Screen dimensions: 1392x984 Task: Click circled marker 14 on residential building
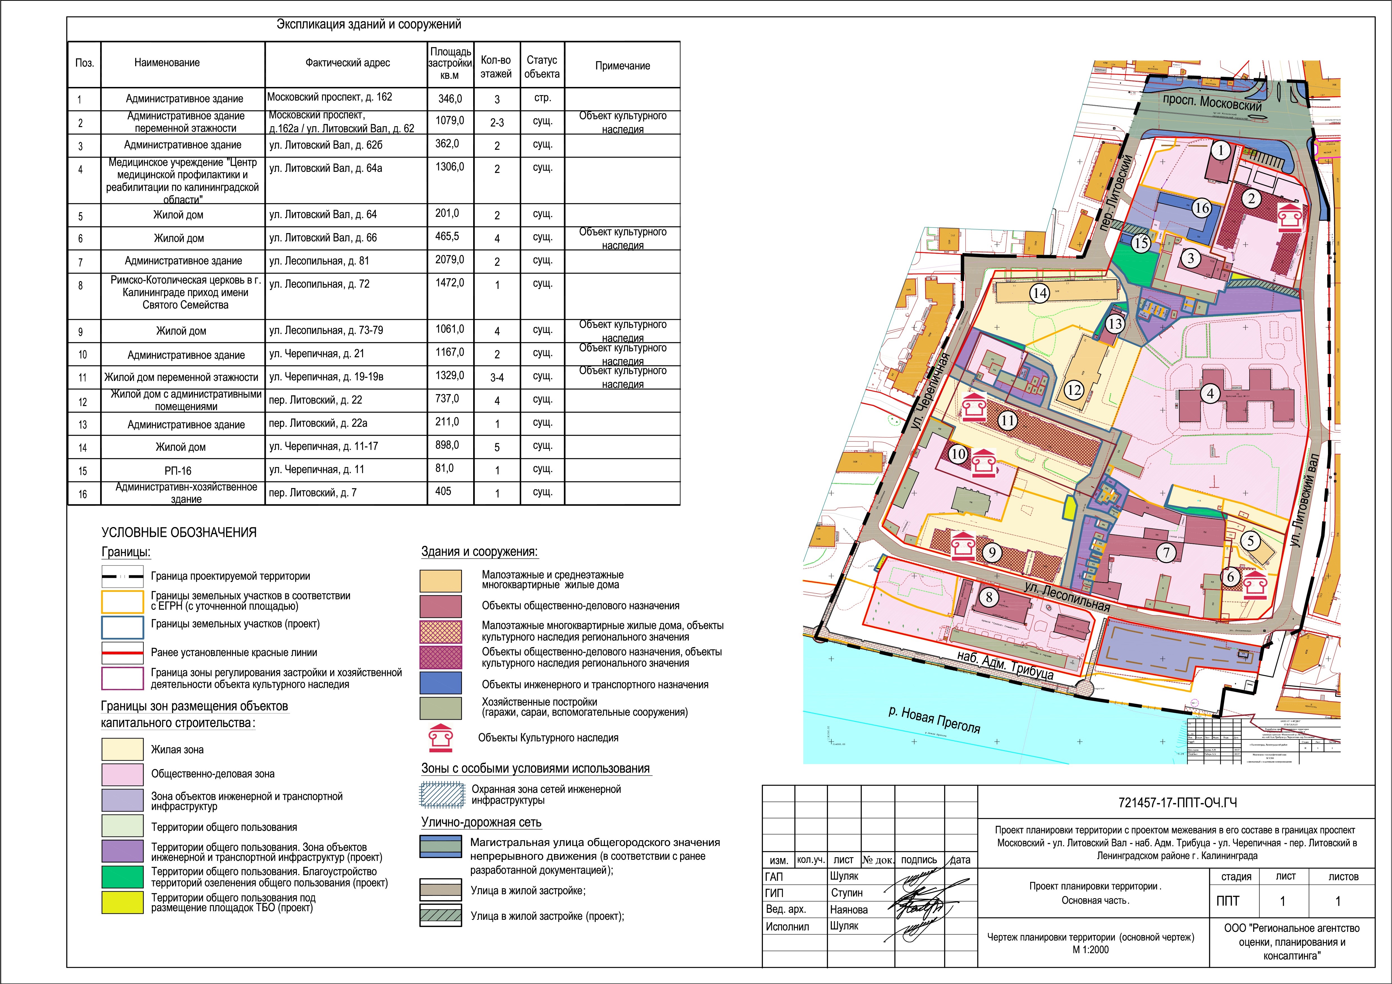coord(1039,293)
